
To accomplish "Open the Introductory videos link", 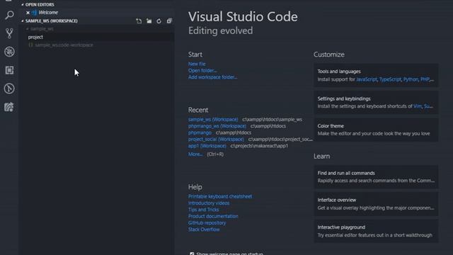I will [x=209, y=203].
